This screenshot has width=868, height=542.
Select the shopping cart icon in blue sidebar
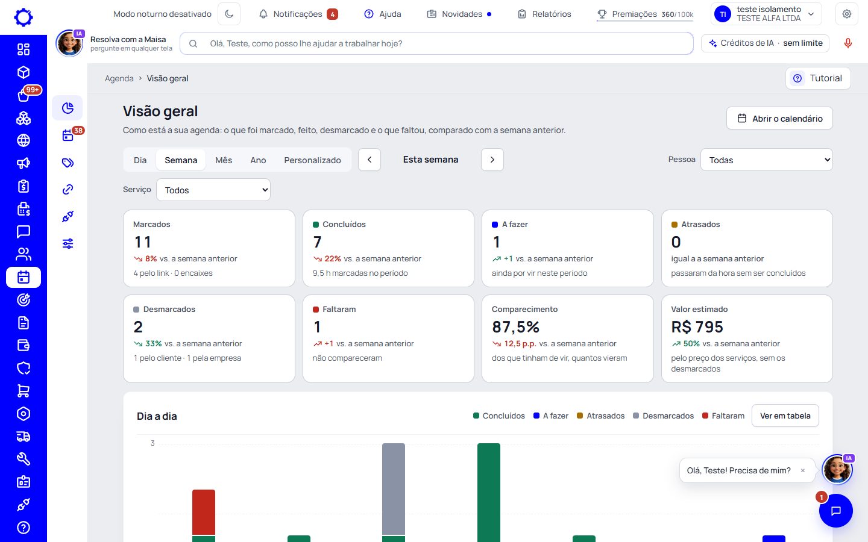point(24,391)
